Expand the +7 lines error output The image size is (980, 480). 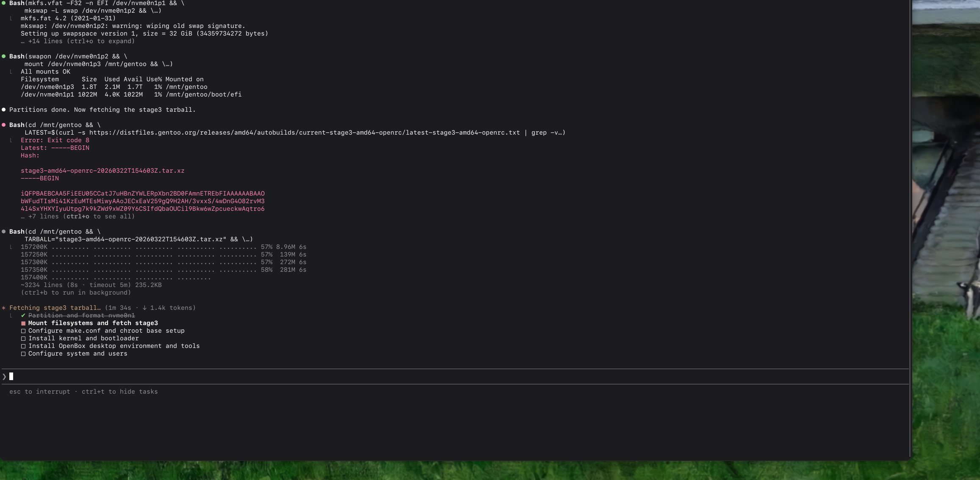click(78, 216)
